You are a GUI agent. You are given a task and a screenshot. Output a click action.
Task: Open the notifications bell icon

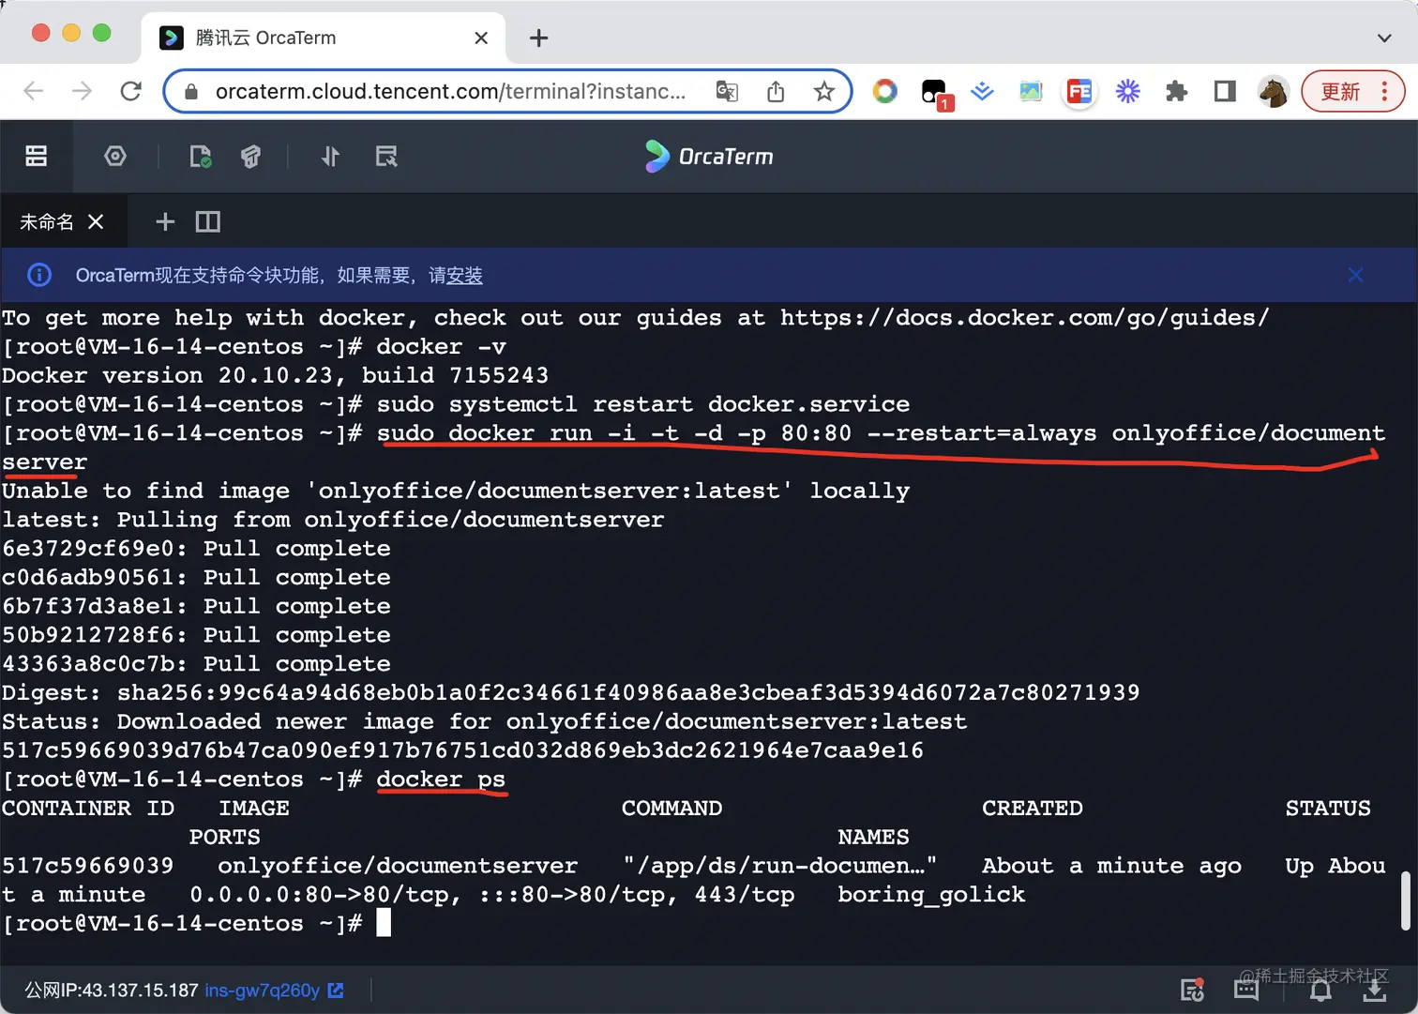pyautogui.click(x=1320, y=990)
